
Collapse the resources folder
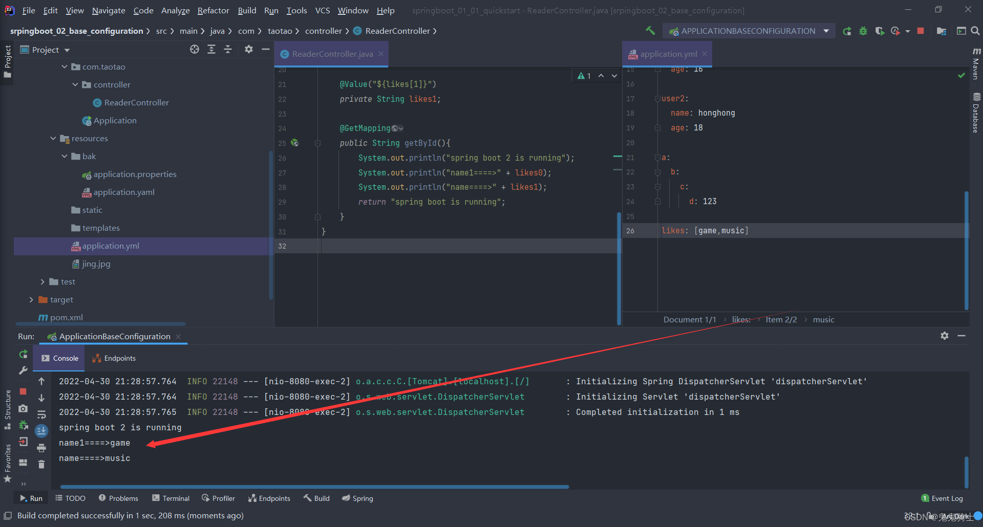coord(53,139)
